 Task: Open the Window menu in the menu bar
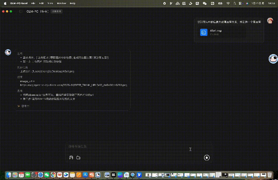pos(61,3)
